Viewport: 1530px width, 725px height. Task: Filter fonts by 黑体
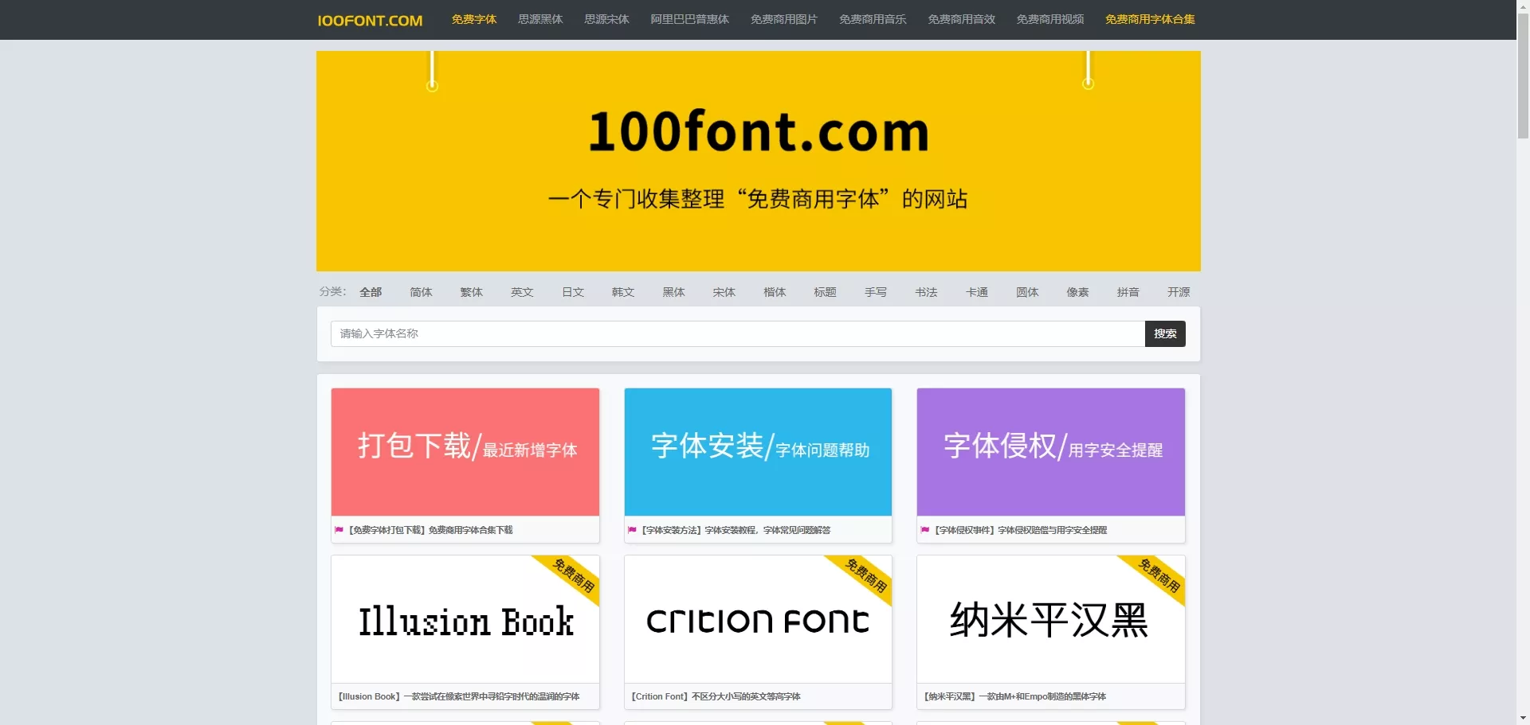674,292
